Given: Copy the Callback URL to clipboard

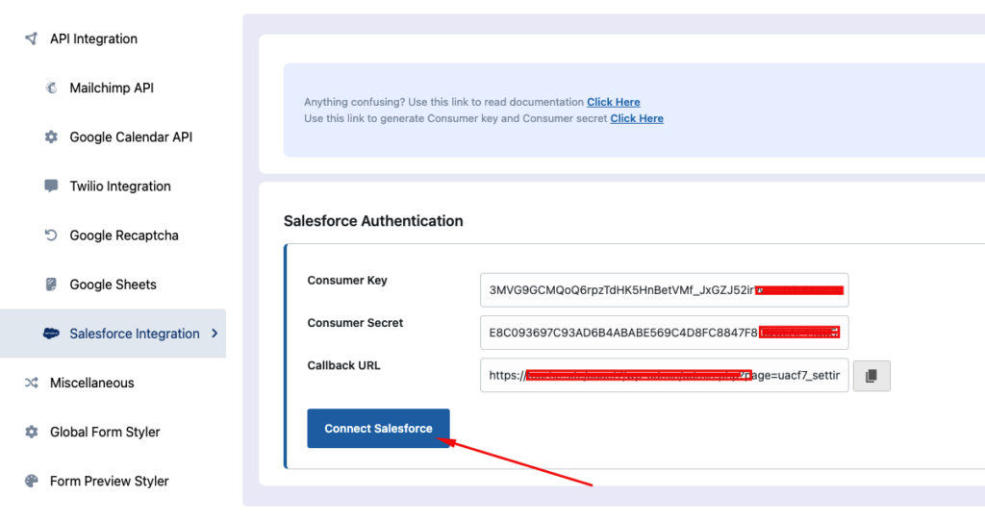Looking at the screenshot, I should 871,376.
